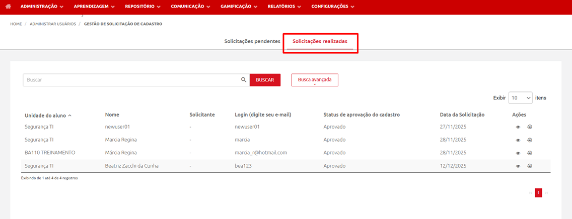Focus the Buscar search input field
572x219 pixels.
point(136,80)
